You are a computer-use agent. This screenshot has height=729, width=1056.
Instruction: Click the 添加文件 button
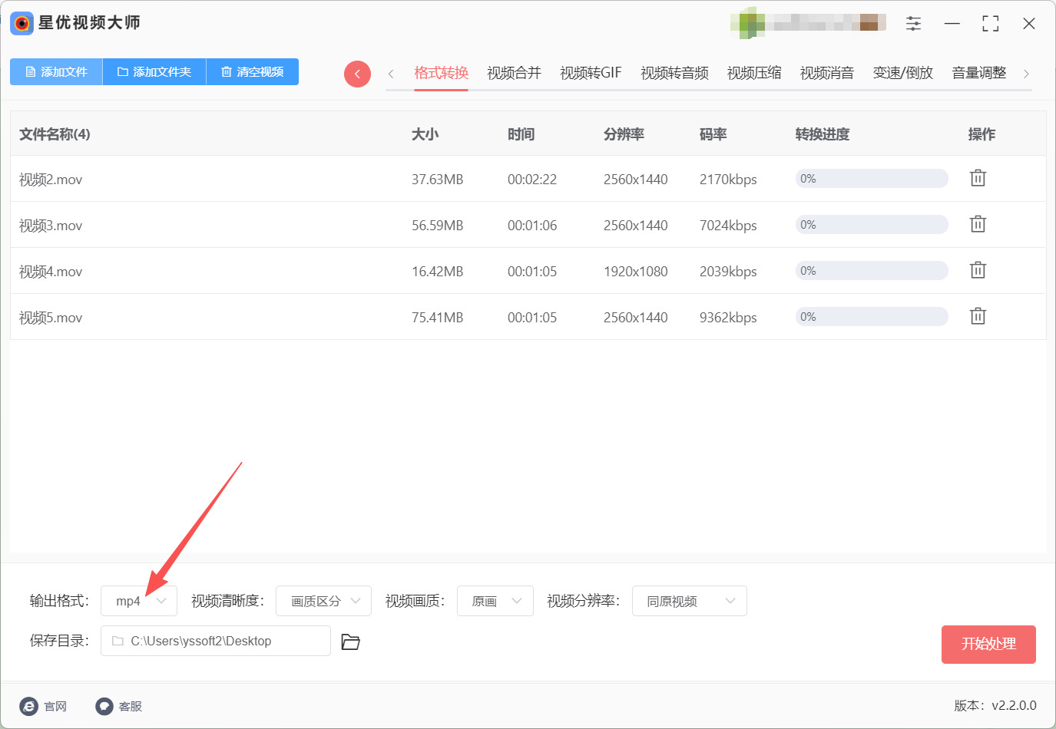tap(56, 71)
